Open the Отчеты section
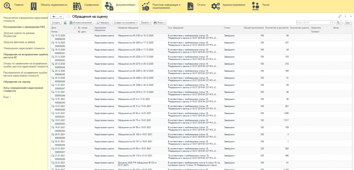354x170 pixels. 196,6
